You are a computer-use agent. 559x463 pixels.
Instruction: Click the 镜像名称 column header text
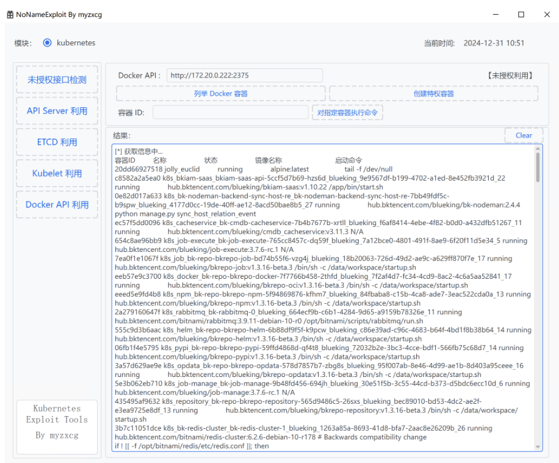point(269,160)
